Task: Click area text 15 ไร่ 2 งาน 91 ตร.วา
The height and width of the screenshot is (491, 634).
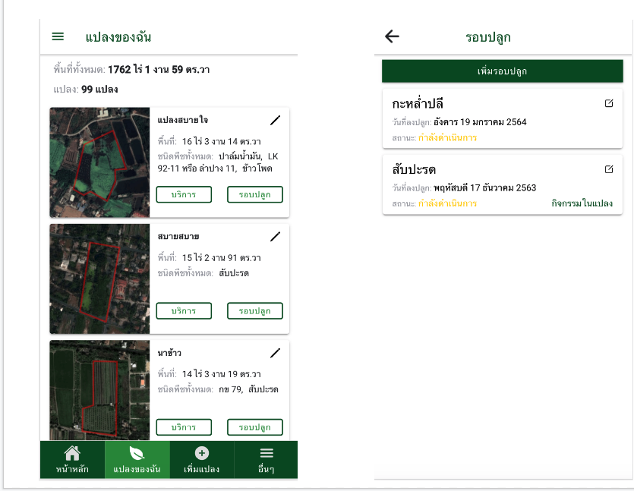Action: point(221,258)
